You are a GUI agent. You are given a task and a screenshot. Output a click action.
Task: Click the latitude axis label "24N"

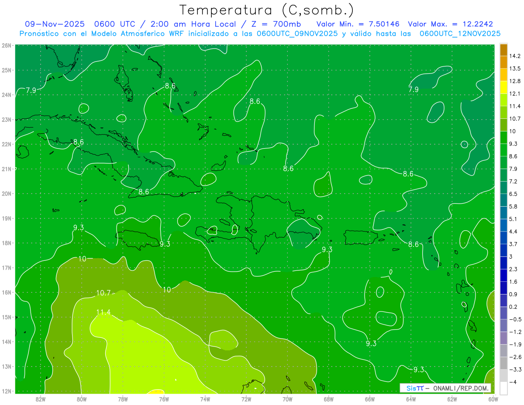7,95
